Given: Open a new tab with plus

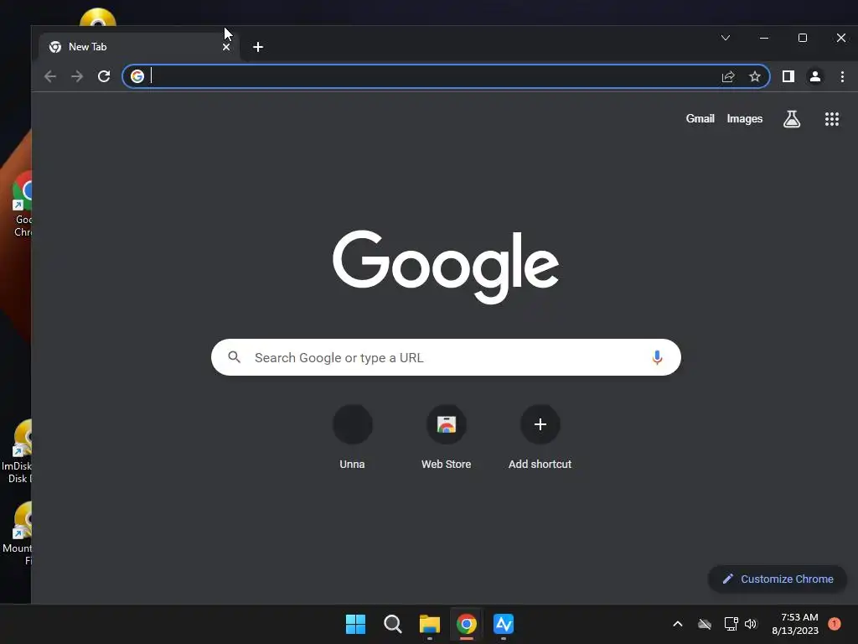Looking at the screenshot, I should pos(258,47).
